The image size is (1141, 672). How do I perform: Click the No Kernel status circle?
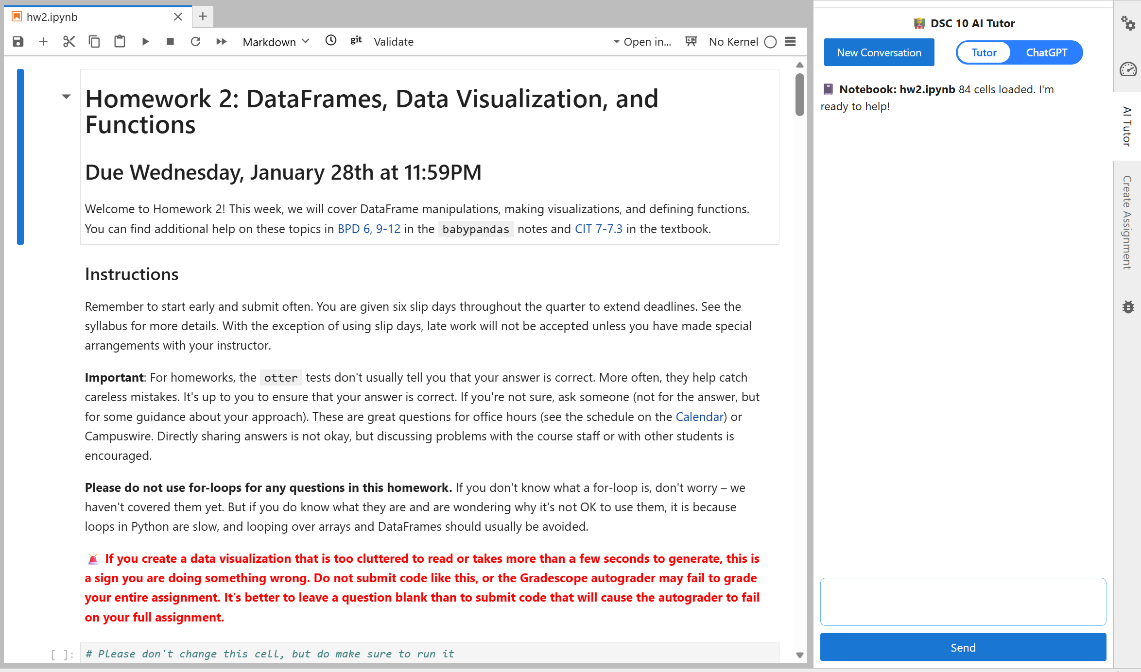770,42
